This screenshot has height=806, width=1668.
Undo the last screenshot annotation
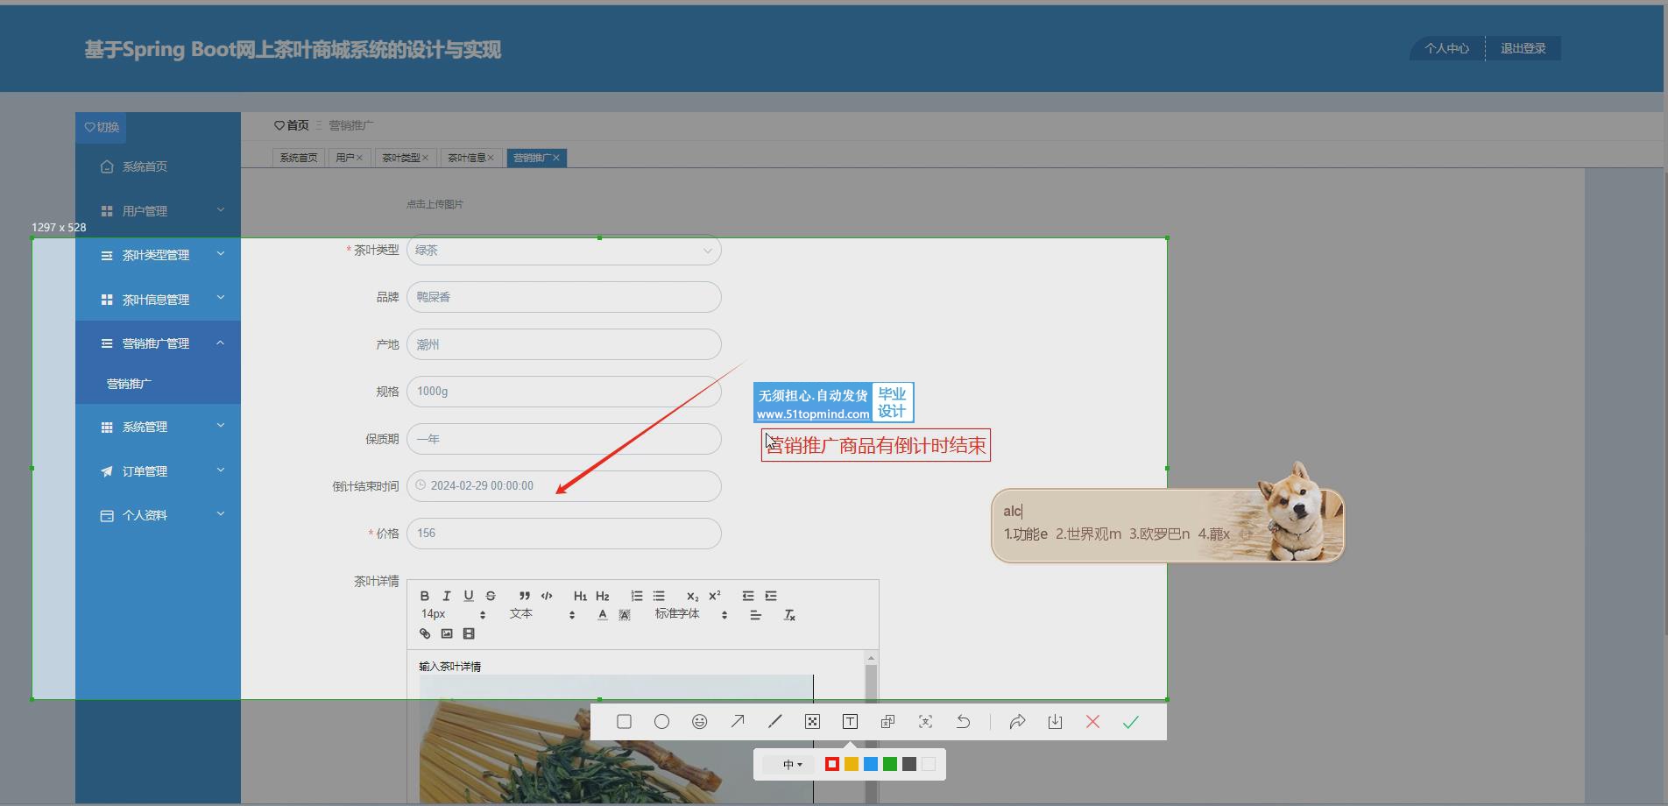[963, 722]
